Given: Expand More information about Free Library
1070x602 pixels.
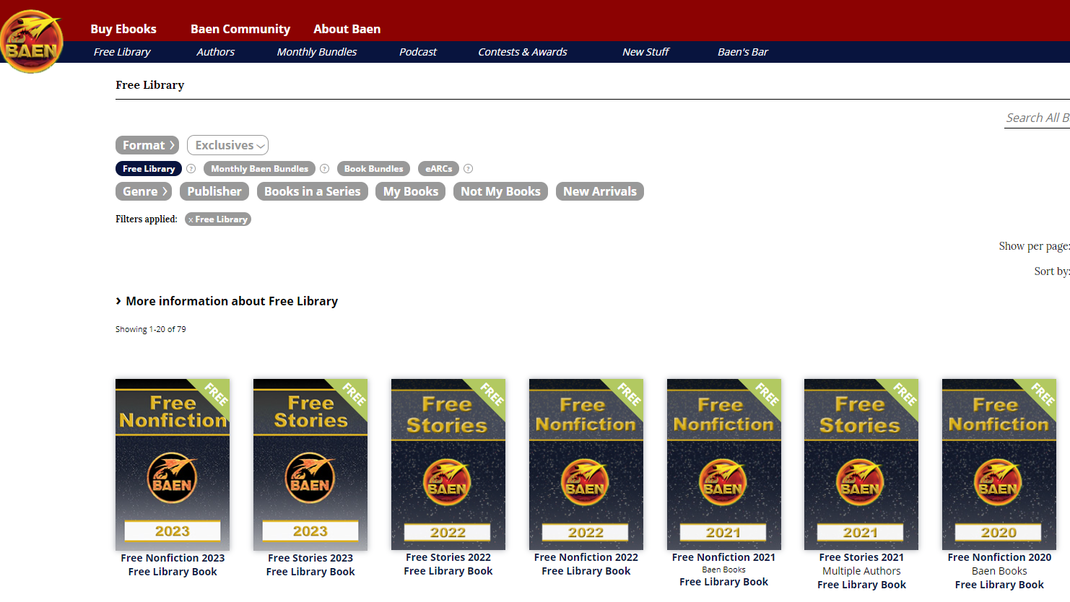Looking at the screenshot, I should click(227, 301).
